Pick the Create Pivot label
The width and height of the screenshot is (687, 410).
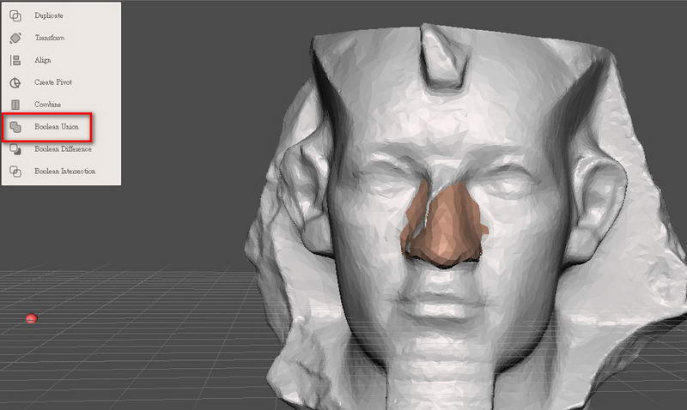coord(53,82)
